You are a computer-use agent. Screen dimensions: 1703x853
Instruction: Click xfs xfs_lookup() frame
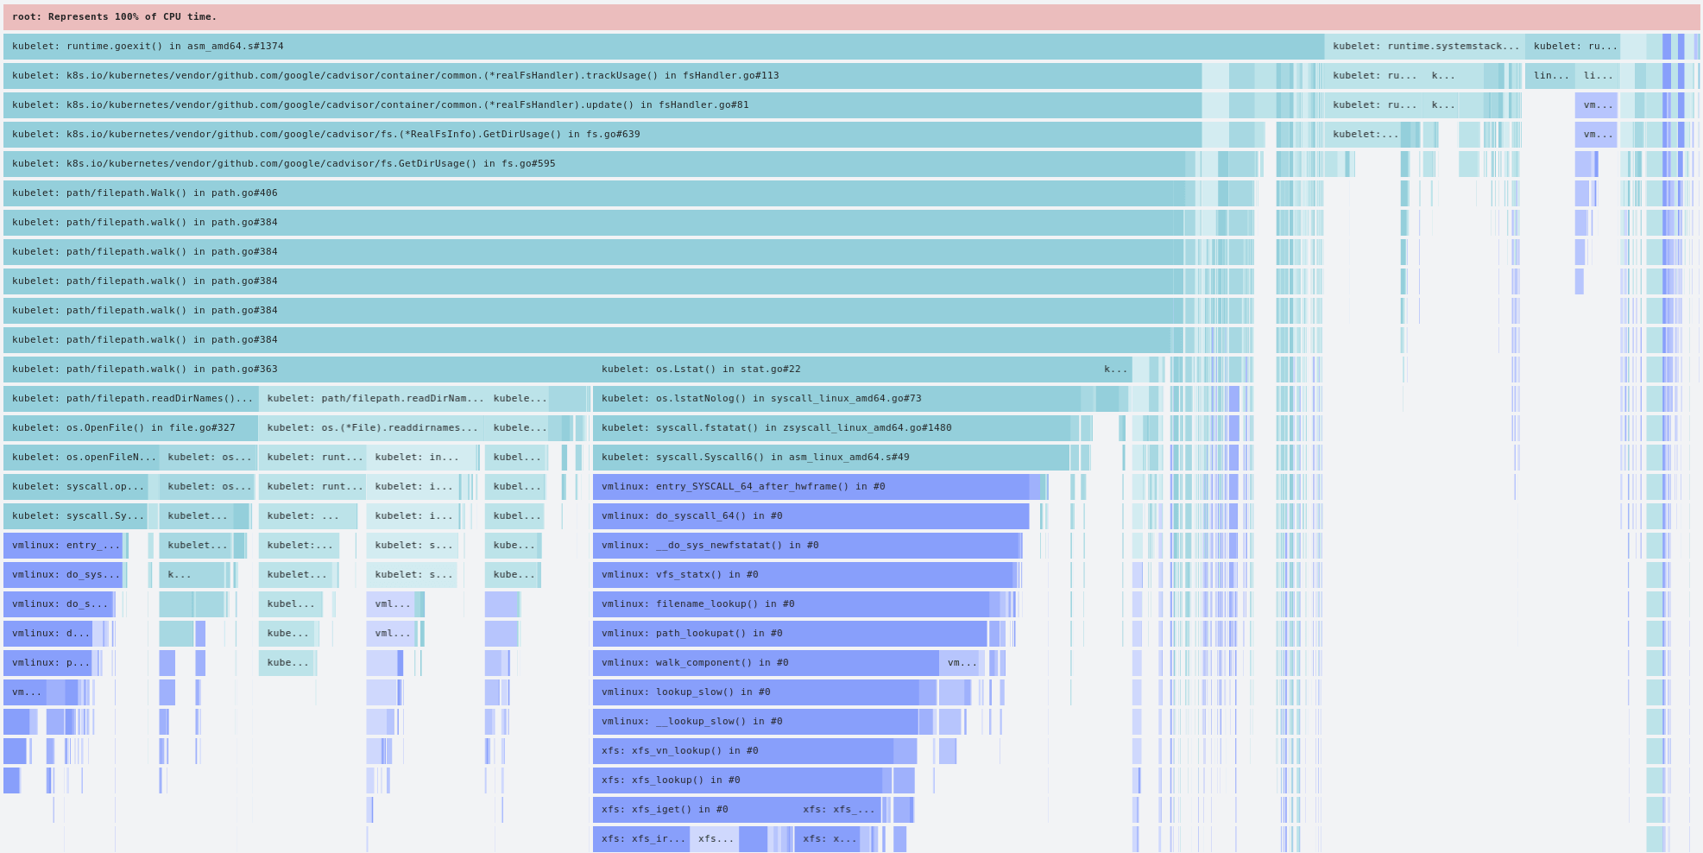coord(737,780)
